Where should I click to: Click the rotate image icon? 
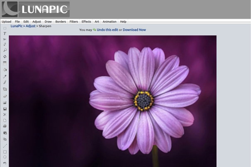(x=5, y=56)
